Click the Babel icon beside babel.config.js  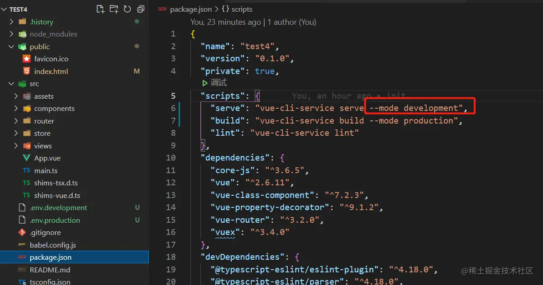22,245
